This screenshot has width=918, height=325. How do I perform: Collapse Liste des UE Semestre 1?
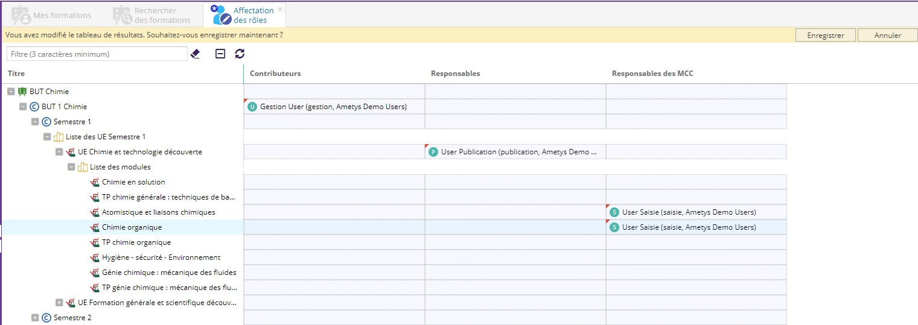pos(47,137)
